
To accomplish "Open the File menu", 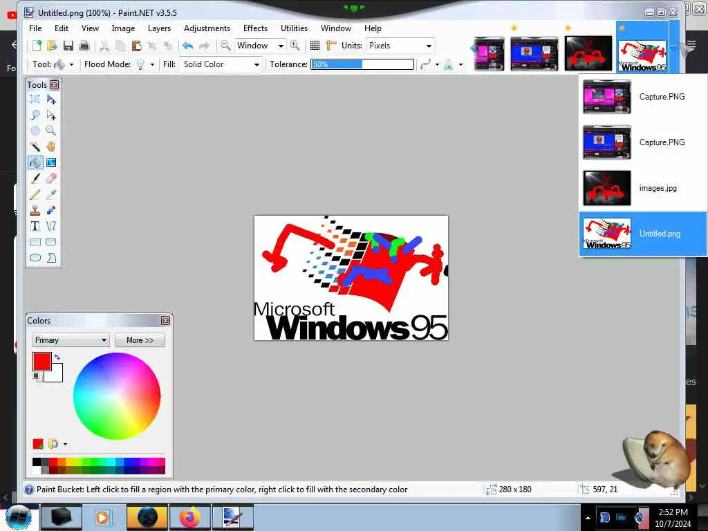I will point(35,28).
